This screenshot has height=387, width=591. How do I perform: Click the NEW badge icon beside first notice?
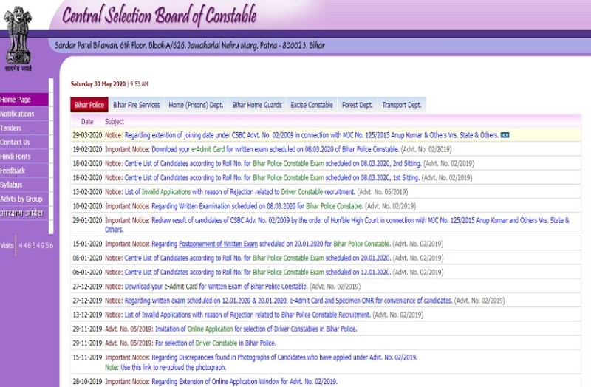click(505, 135)
